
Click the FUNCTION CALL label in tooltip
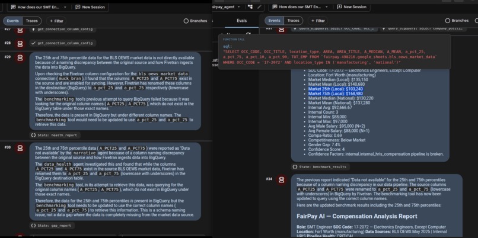point(234,40)
